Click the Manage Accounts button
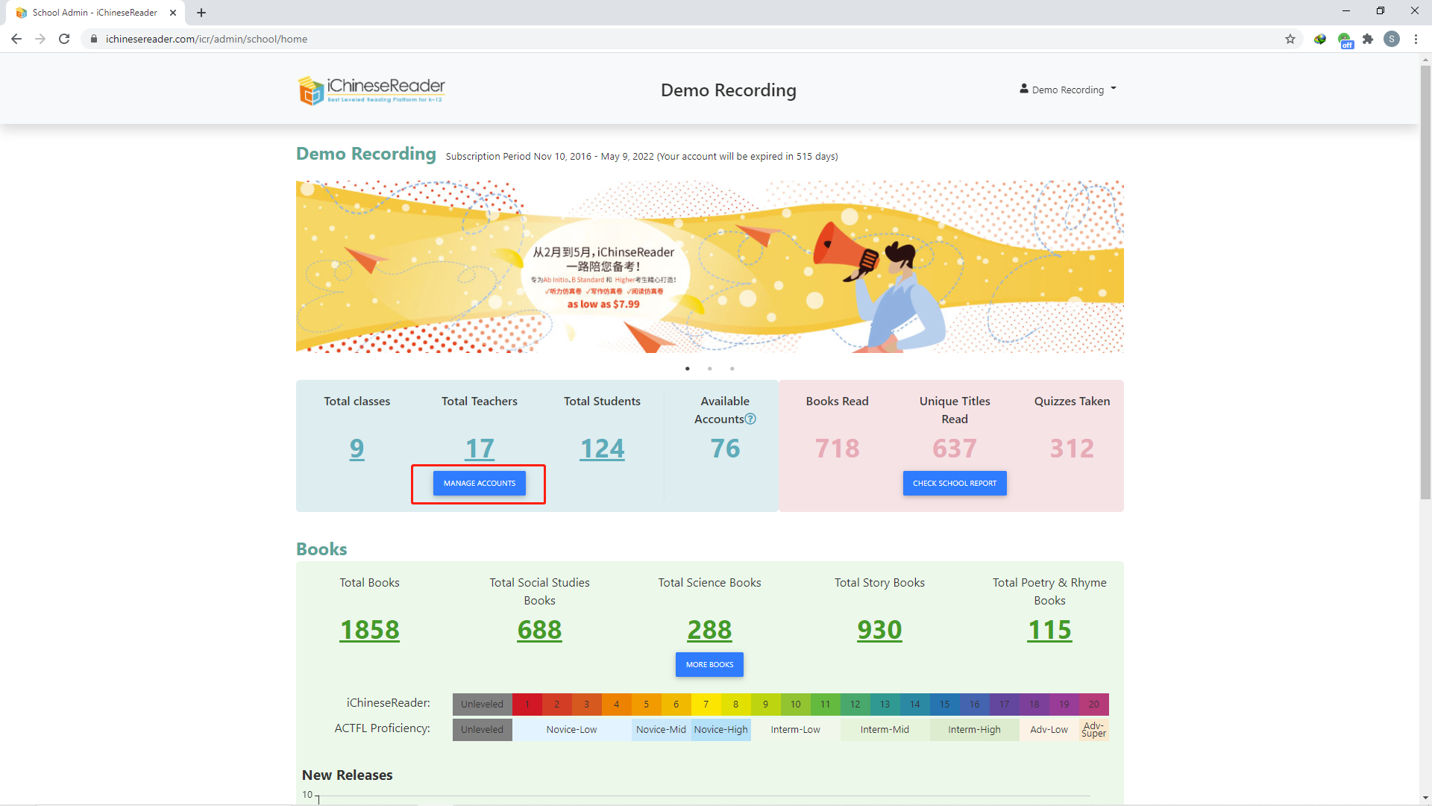 click(x=480, y=484)
